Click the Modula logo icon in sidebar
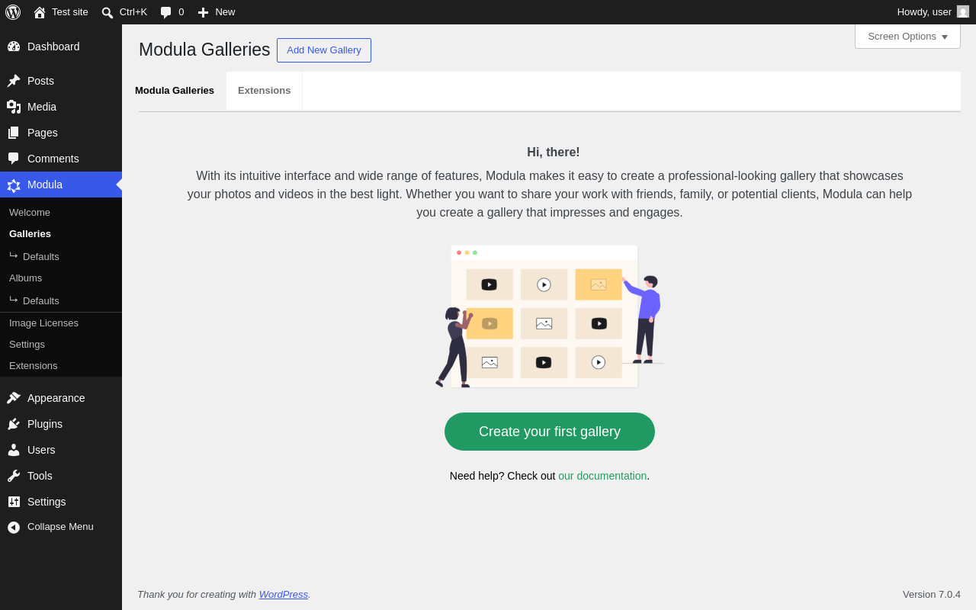The width and height of the screenshot is (976, 610). 14,185
